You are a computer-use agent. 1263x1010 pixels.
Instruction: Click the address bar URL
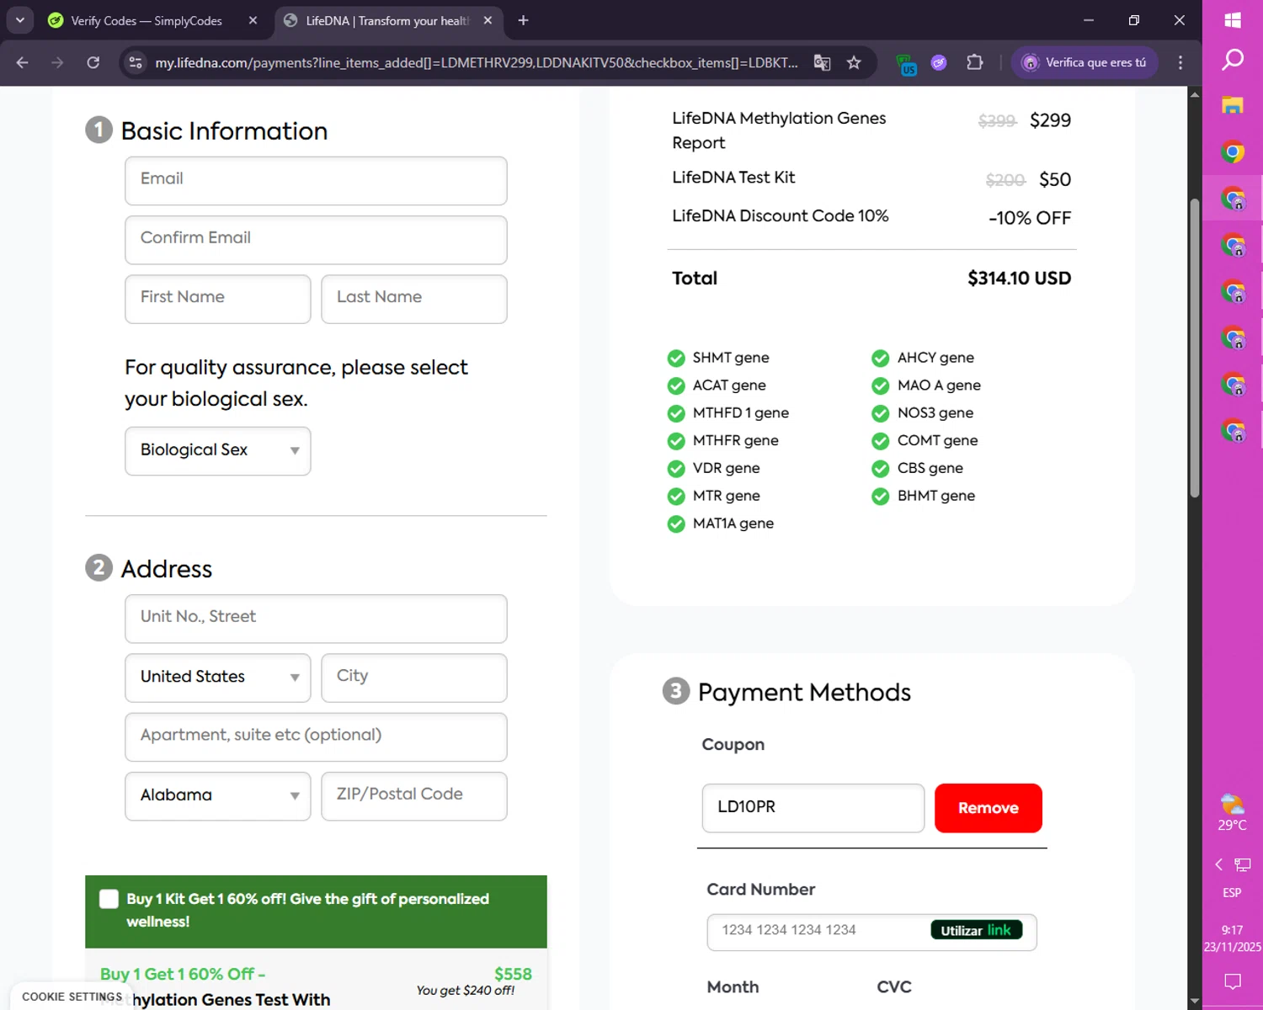point(477,62)
